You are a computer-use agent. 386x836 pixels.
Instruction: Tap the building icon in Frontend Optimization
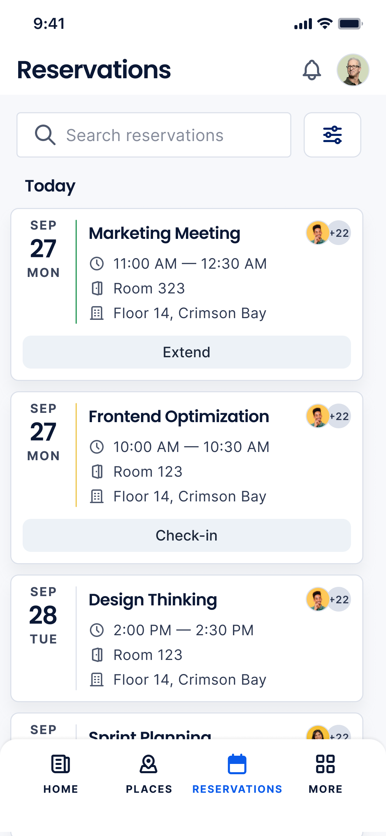[x=97, y=496]
